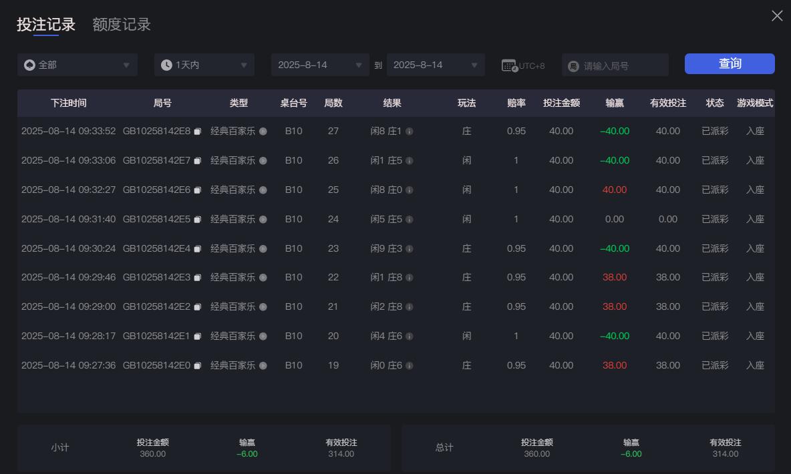
Task: Switch to the 投注记录 tab
Action: (46, 23)
